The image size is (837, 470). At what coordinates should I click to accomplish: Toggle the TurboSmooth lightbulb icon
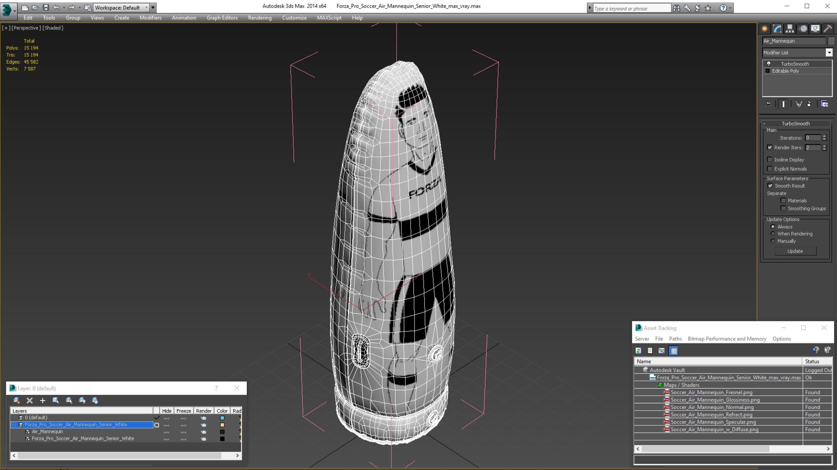click(x=769, y=64)
